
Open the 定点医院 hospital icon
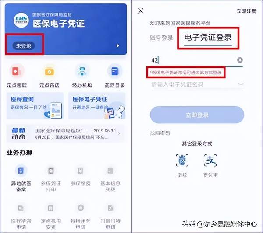[x=16, y=72]
